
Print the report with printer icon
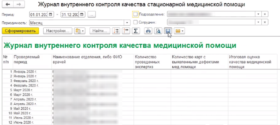pyautogui.click(x=149, y=31)
